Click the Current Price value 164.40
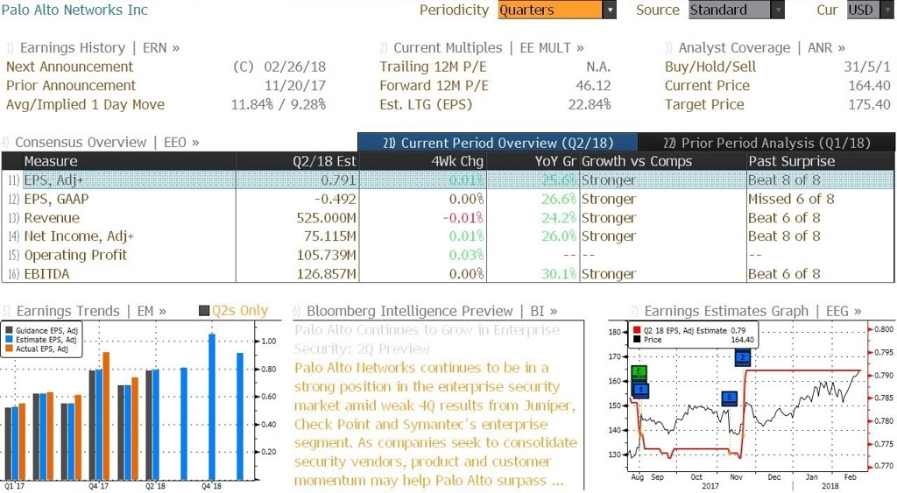The width and height of the screenshot is (897, 493). coord(869,86)
